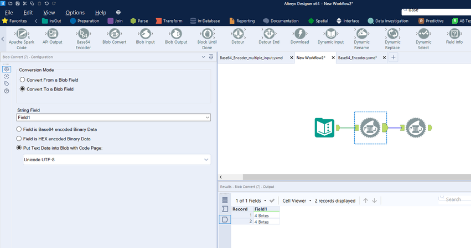Viewport: 471px width, 248px height.
Task: Select the Dynamic Select tool
Action: [423, 39]
